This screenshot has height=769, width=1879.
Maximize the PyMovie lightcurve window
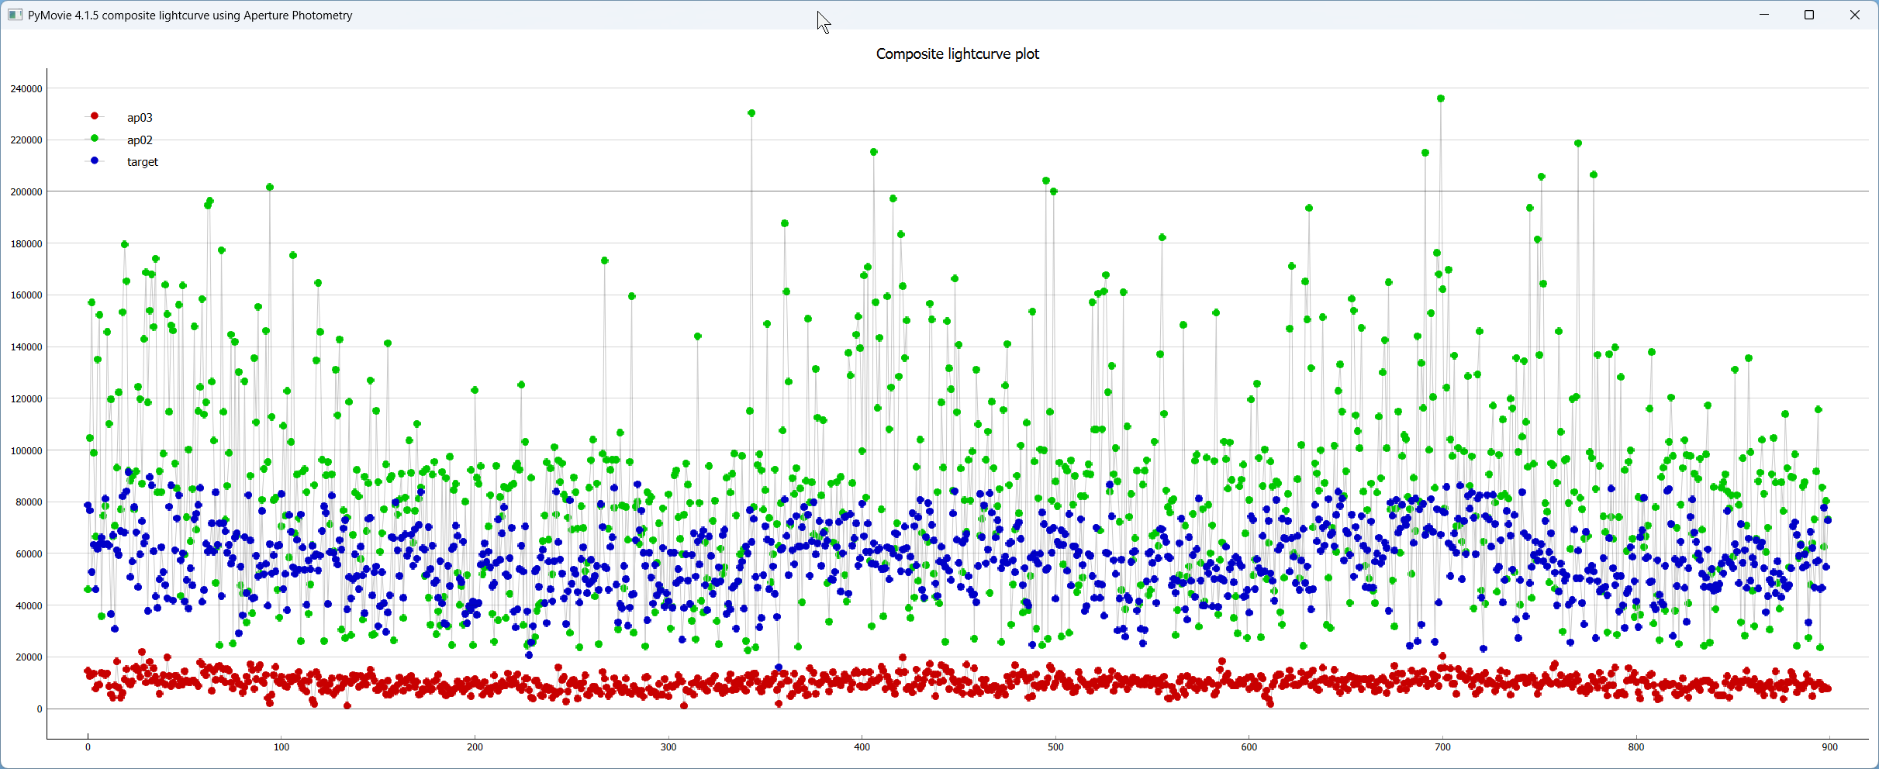pos(1809,15)
